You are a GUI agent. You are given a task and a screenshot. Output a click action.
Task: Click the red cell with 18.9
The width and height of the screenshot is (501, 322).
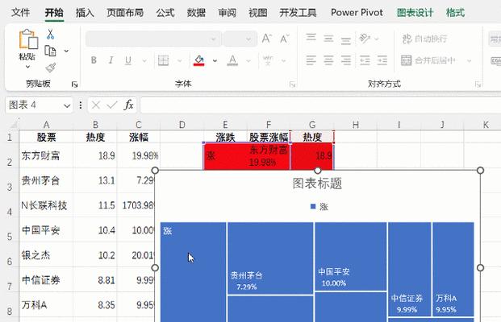[x=312, y=155]
